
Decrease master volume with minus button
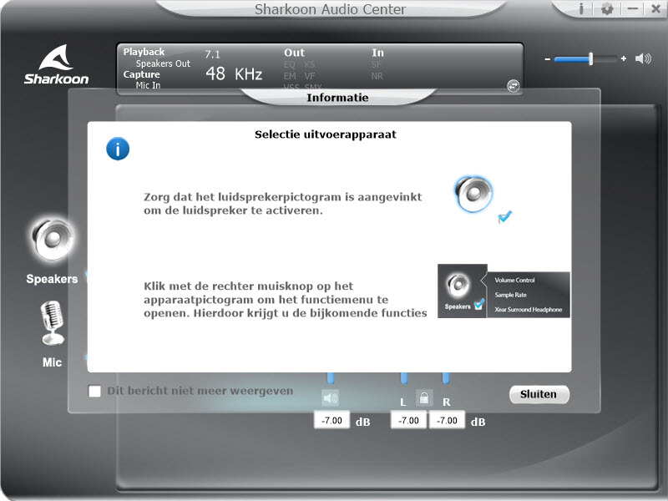(548, 58)
